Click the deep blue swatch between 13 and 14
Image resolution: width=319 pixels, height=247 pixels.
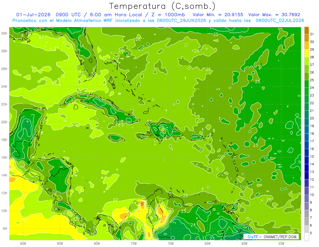pos(307,168)
